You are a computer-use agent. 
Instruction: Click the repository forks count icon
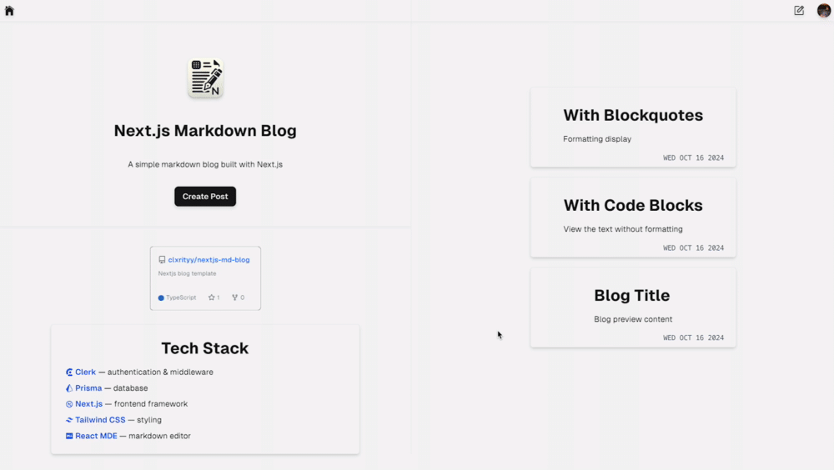point(234,297)
